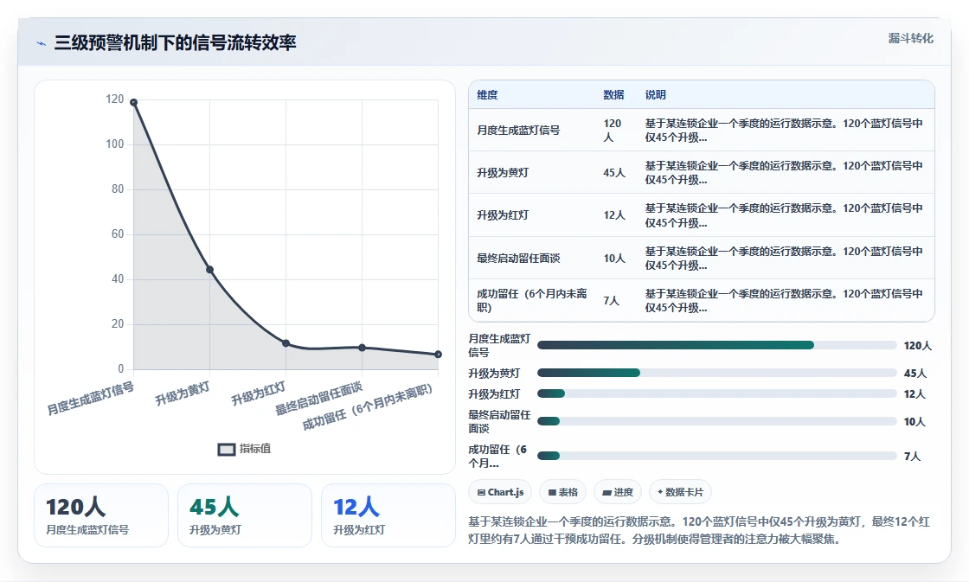Click the 升级为红灯 progress bar

coord(717,393)
